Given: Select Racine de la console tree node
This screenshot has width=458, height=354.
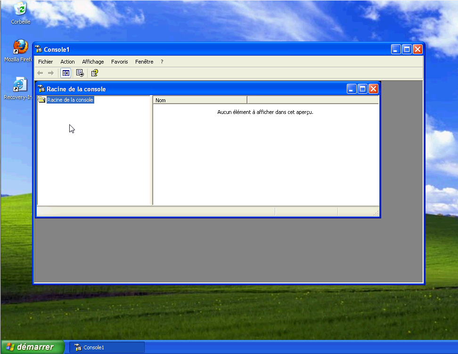Looking at the screenshot, I should pyautogui.click(x=70, y=100).
